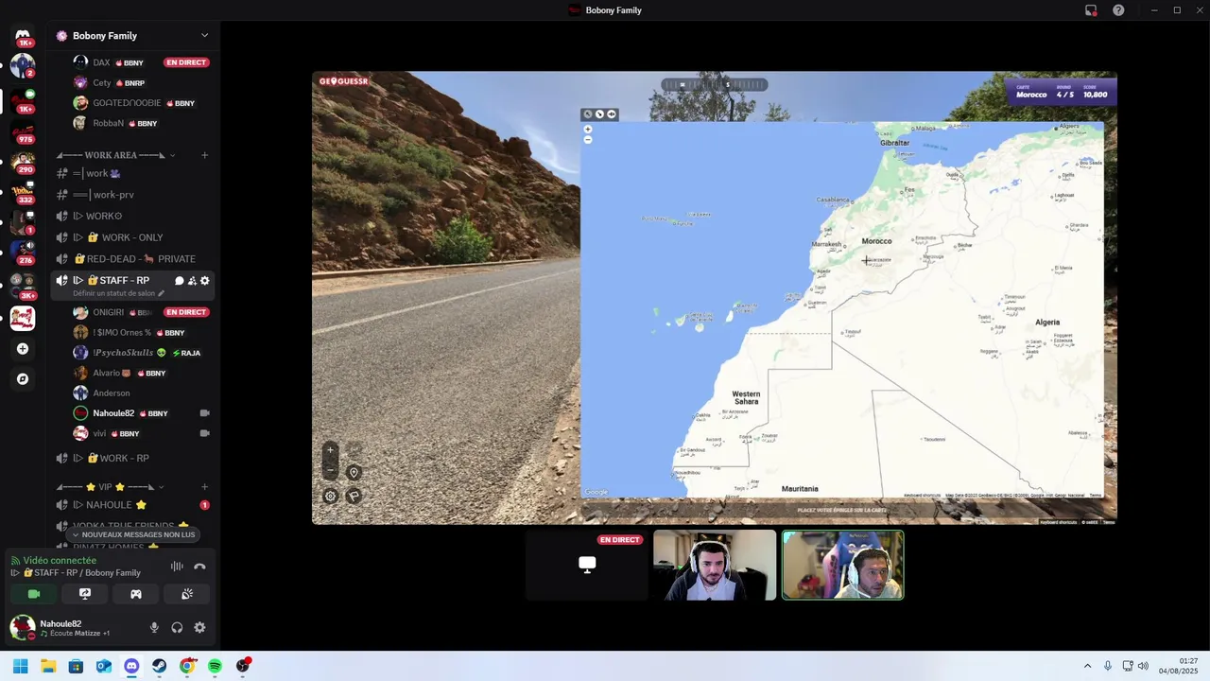Open work text channel
Viewport: 1210px width, 681px height.
pos(132,173)
